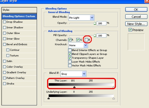Click the Cancel button
Viewport: 149px width, 108px height.
click(x=136, y=17)
